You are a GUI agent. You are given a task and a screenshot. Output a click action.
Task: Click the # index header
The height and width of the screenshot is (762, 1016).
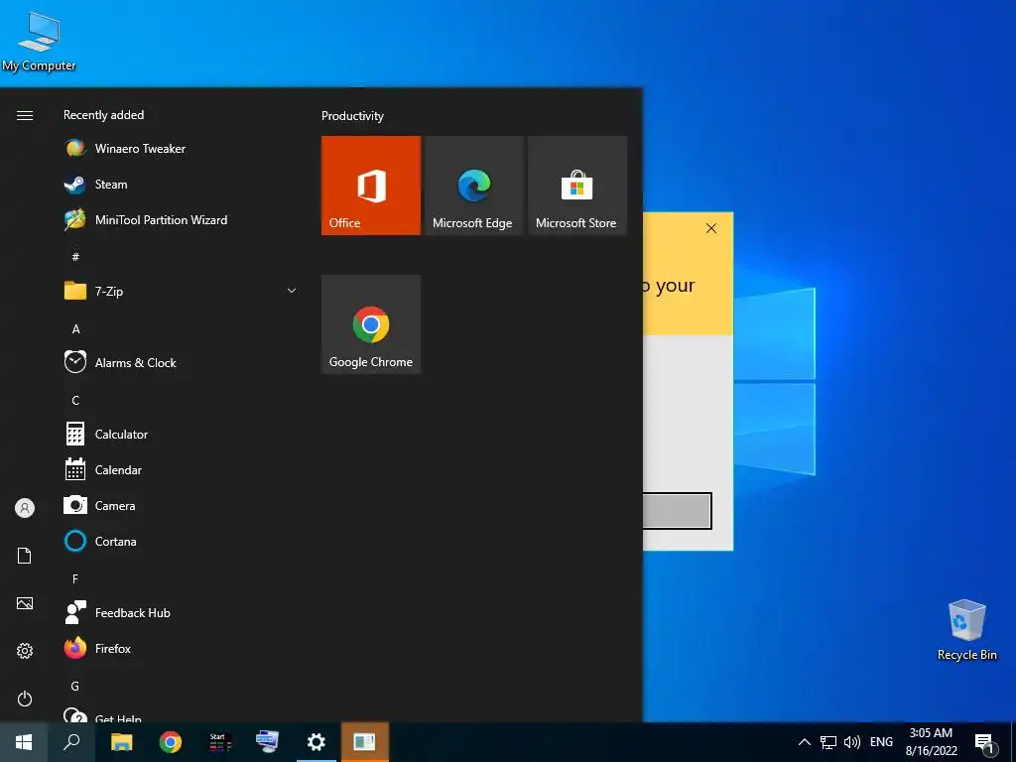click(x=75, y=257)
